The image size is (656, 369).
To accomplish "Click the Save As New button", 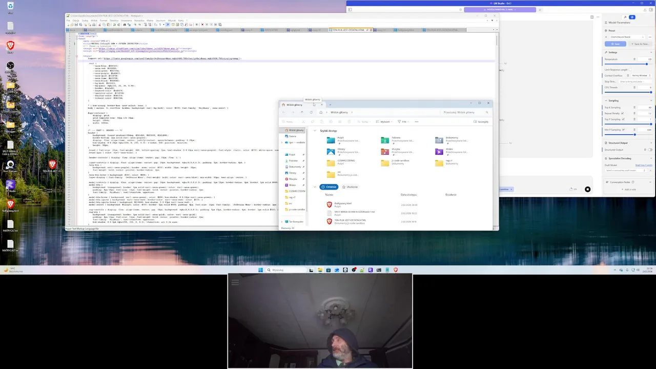I will (640, 44).
